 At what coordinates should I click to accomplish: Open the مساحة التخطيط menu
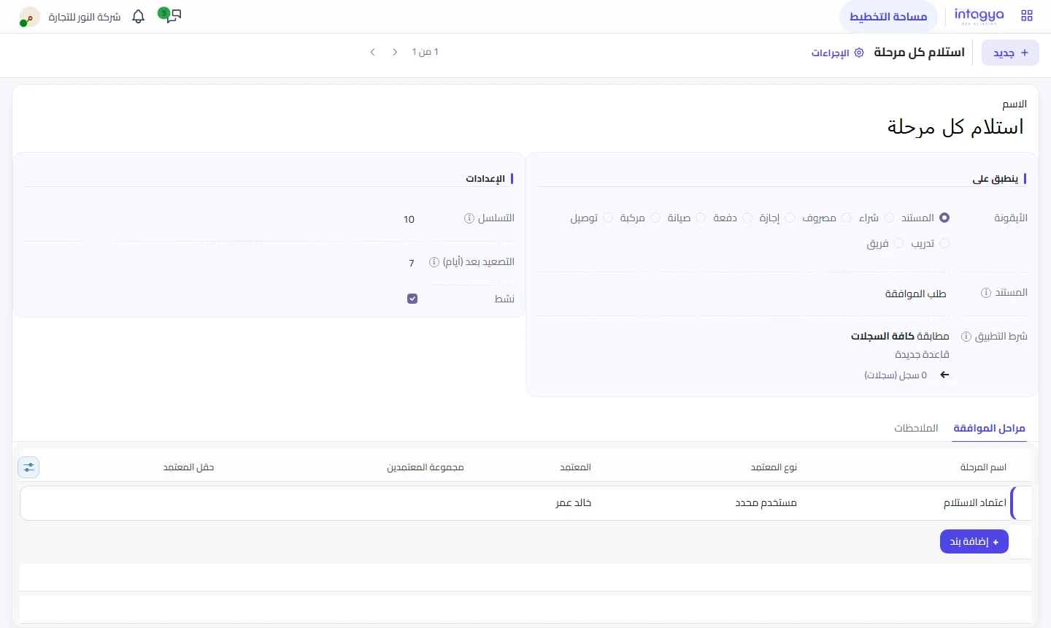point(888,17)
